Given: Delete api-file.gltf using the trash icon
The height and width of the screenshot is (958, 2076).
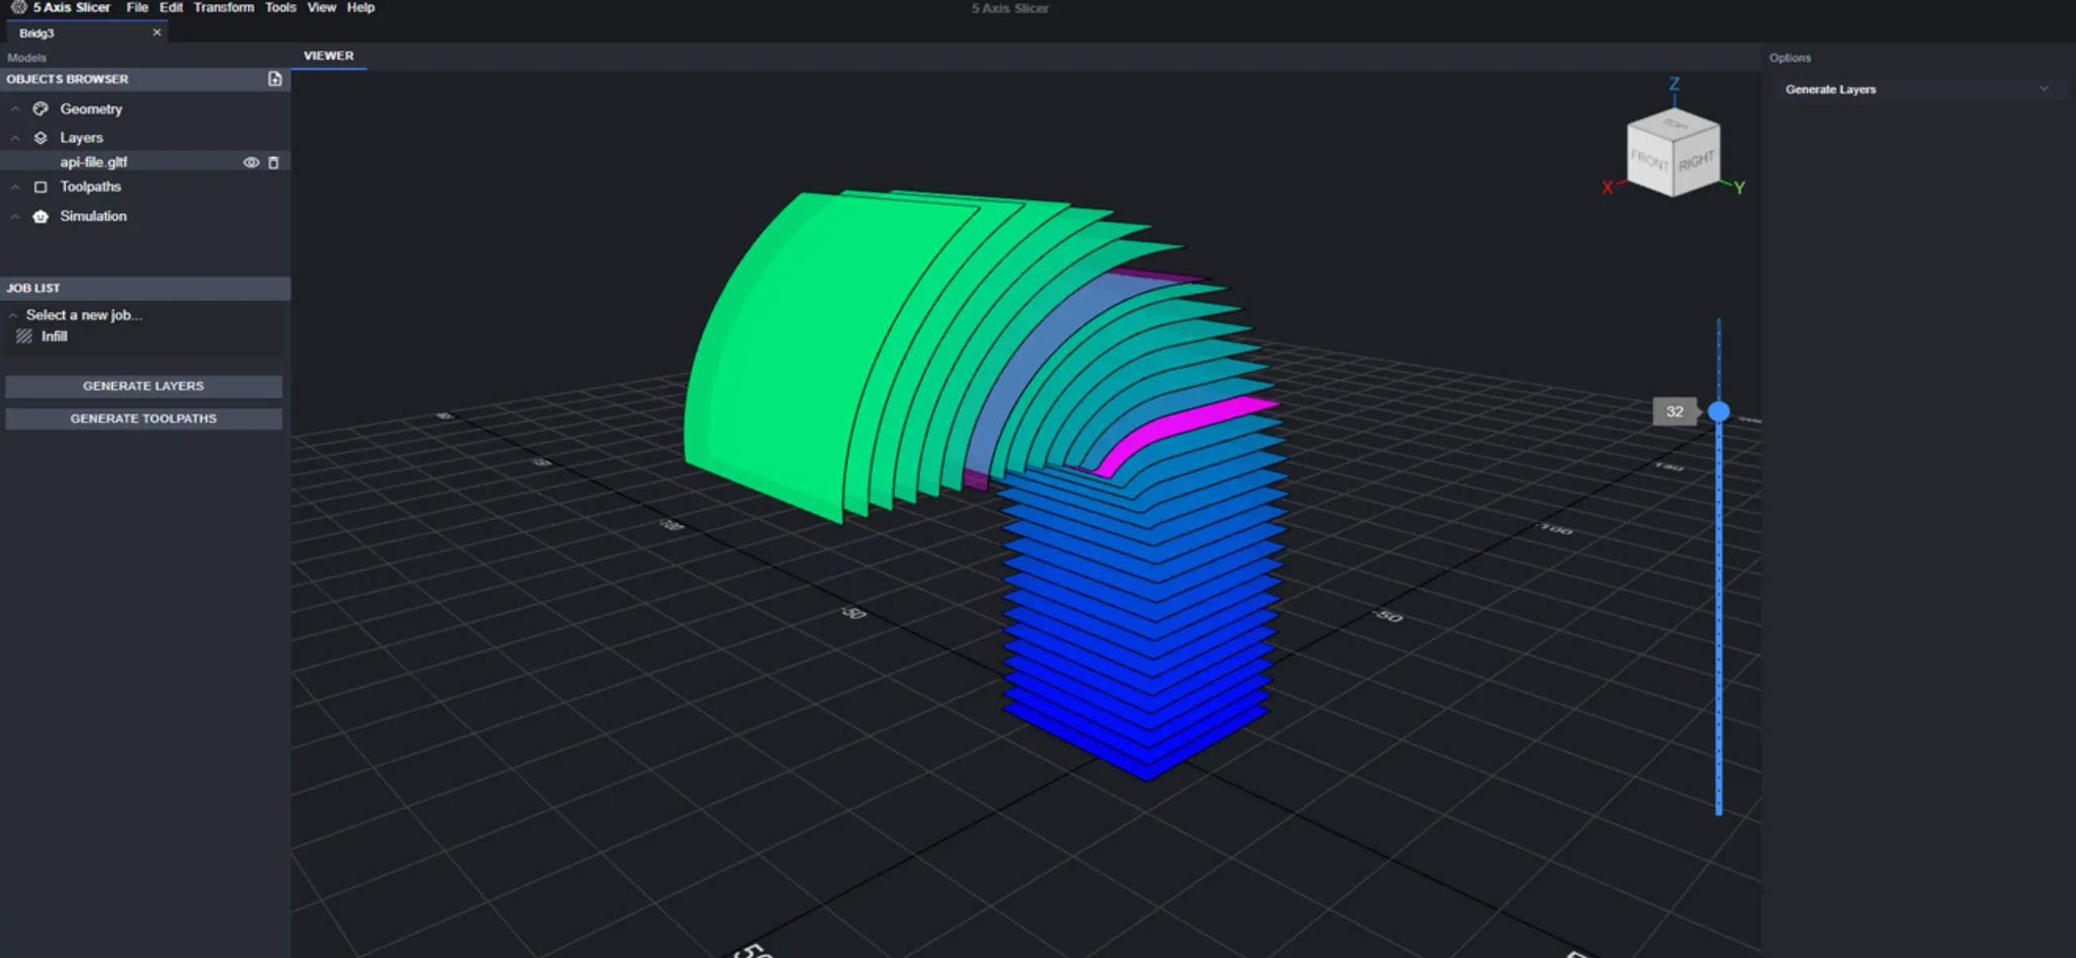Looking at the screenshot, I should [274, 162].
